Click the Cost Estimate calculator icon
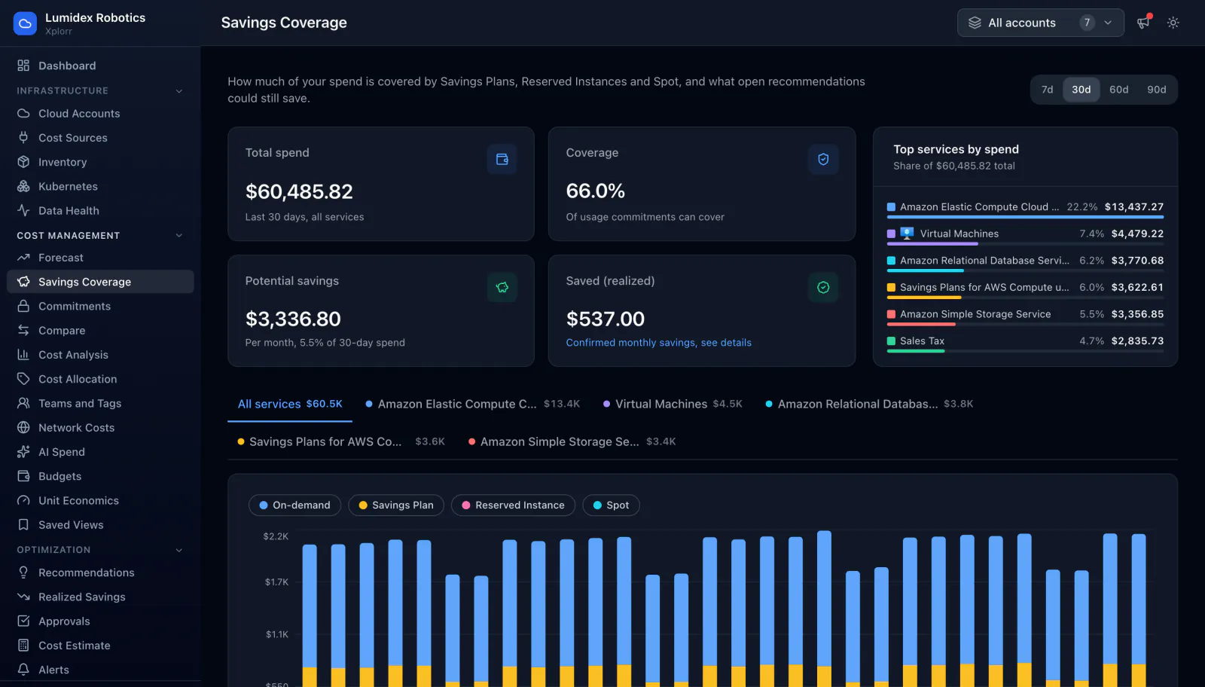 23,646
